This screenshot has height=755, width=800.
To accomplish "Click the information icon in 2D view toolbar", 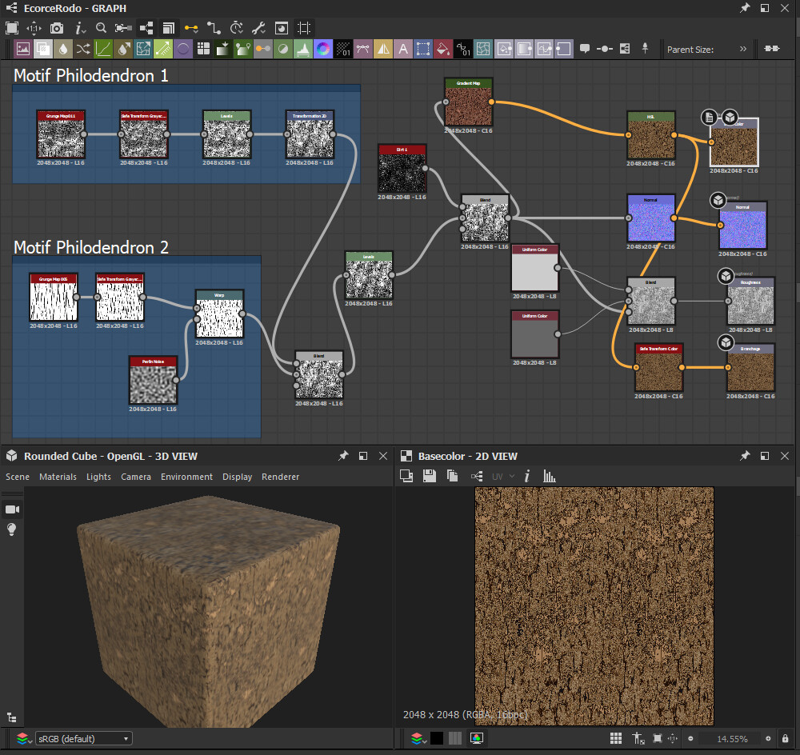I will 526,476.
